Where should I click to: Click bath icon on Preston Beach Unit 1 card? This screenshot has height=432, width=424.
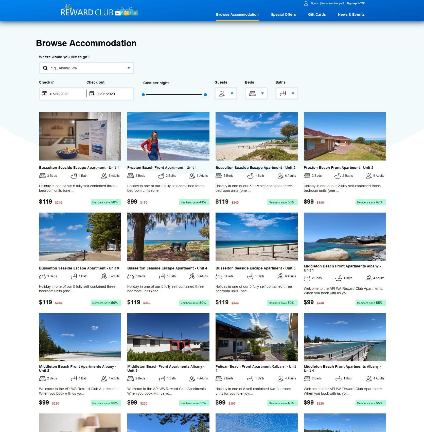pos(161,175)
